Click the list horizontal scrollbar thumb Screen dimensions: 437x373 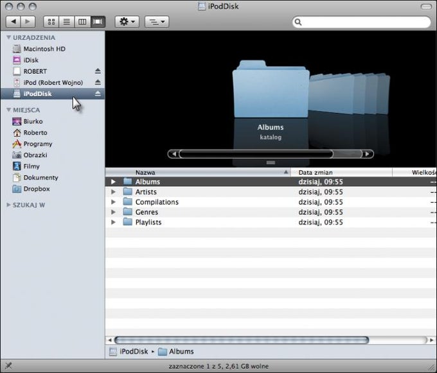[x=242, y=340]
